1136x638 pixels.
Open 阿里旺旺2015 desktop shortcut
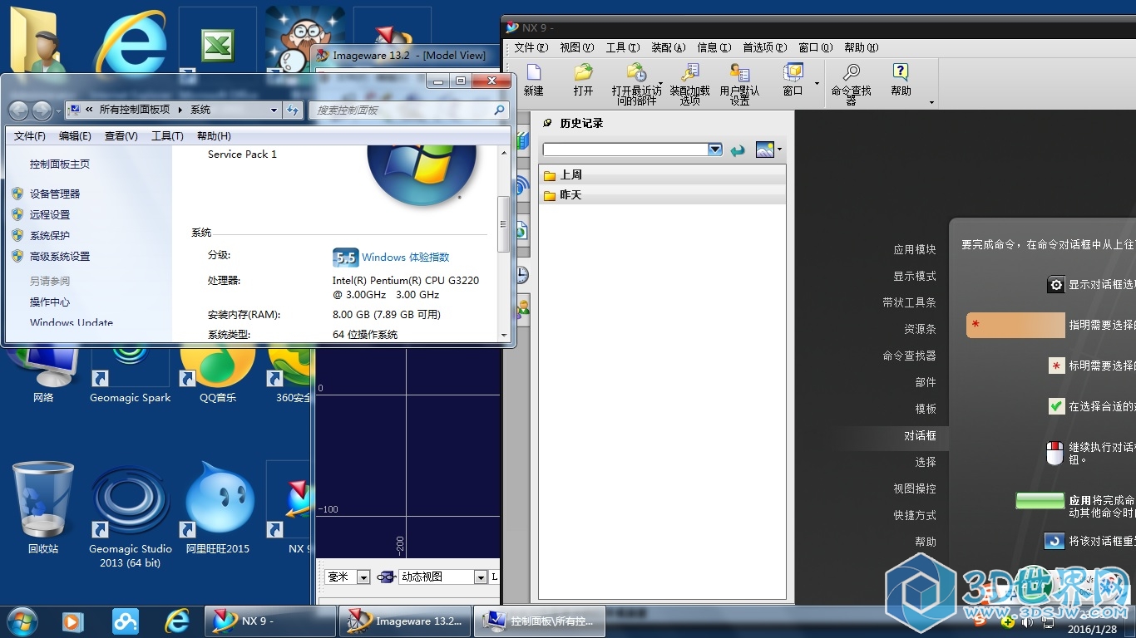(x=218, y=507)
